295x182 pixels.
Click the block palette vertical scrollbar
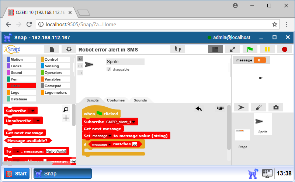pyautogui.click(x=74, y=115)
